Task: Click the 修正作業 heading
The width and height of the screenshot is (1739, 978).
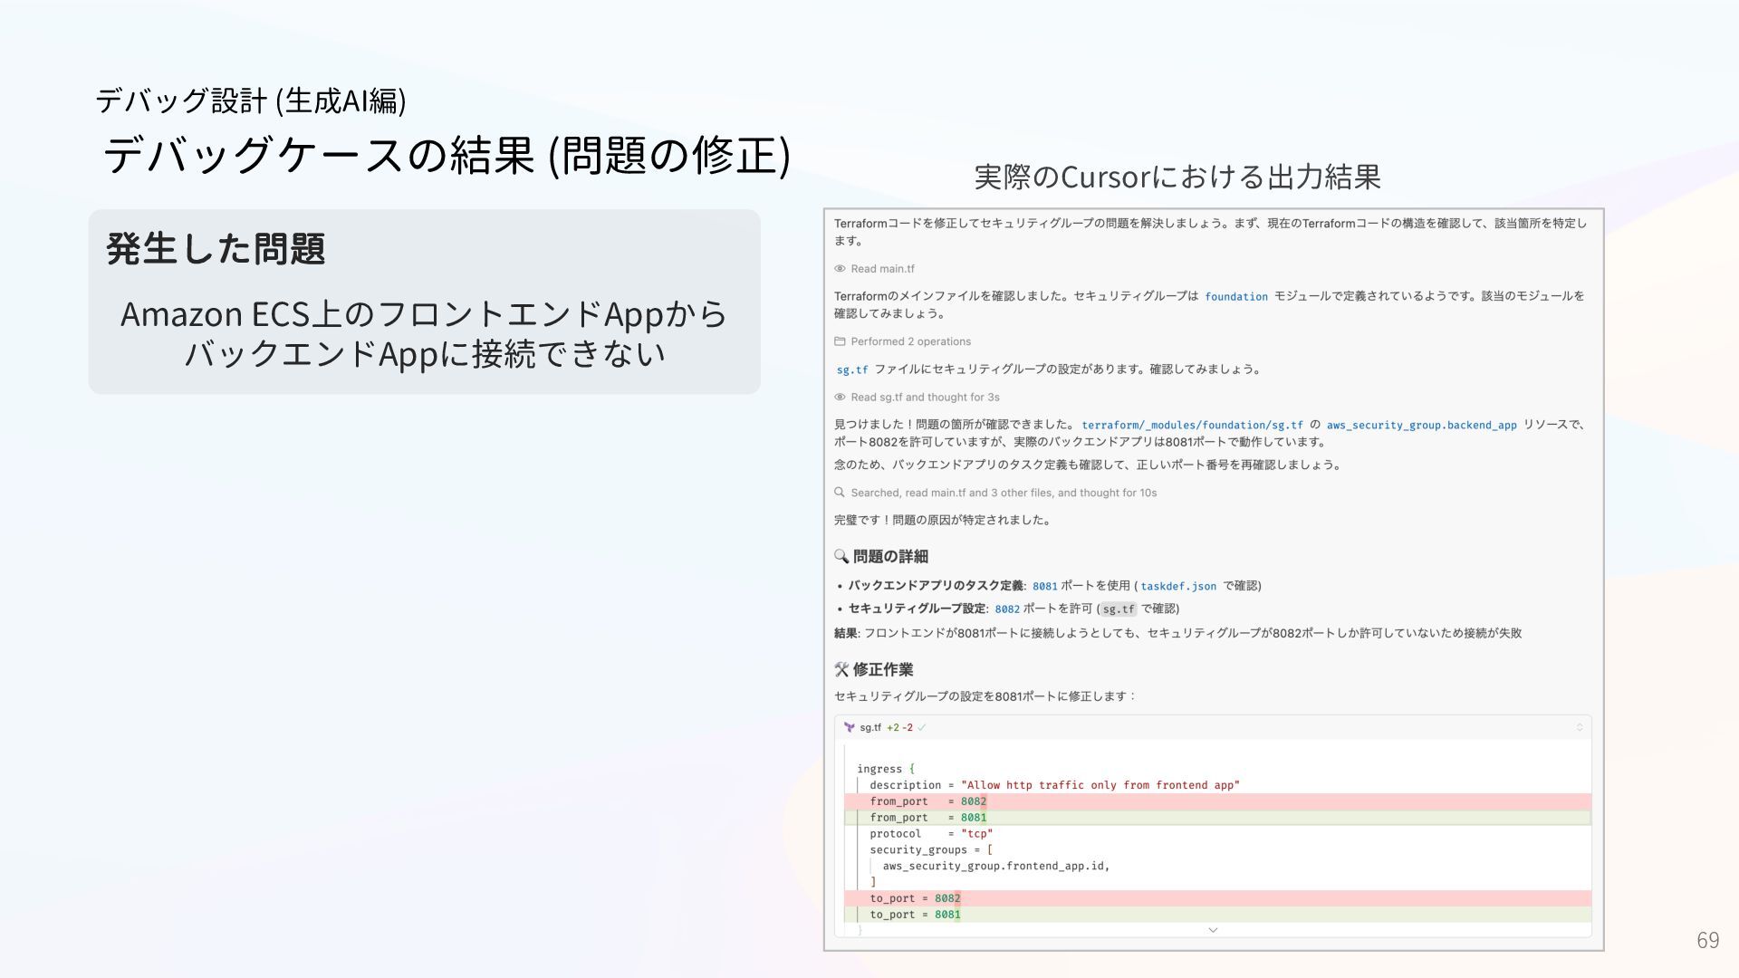Action: (883, 669)
